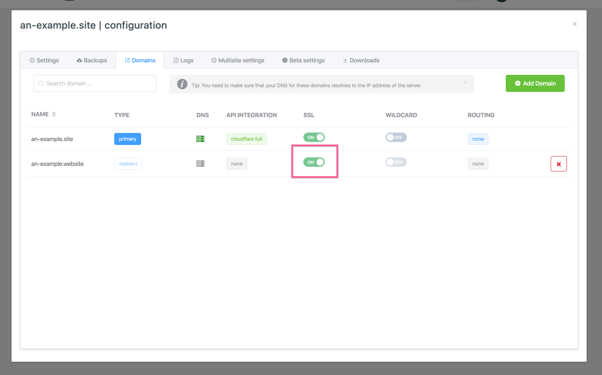The height and width of the screenshot is (375, 602).
Task: Sort domains by NAME column arrows
Action: (54, 114)
